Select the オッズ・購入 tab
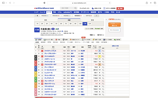Screen dimensions: 158x98 49,40
